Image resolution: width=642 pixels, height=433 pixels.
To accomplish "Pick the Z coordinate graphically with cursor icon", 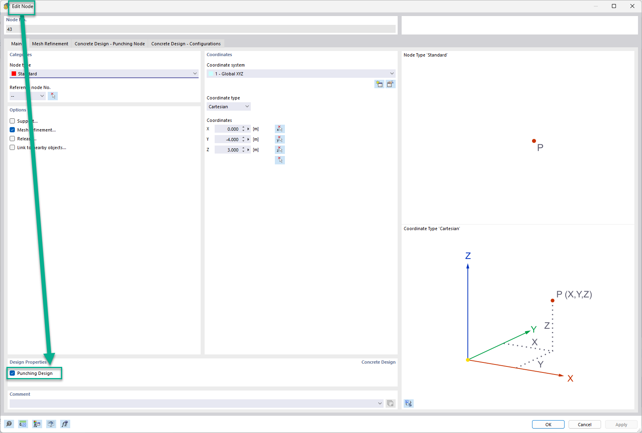I will [280, 150].
